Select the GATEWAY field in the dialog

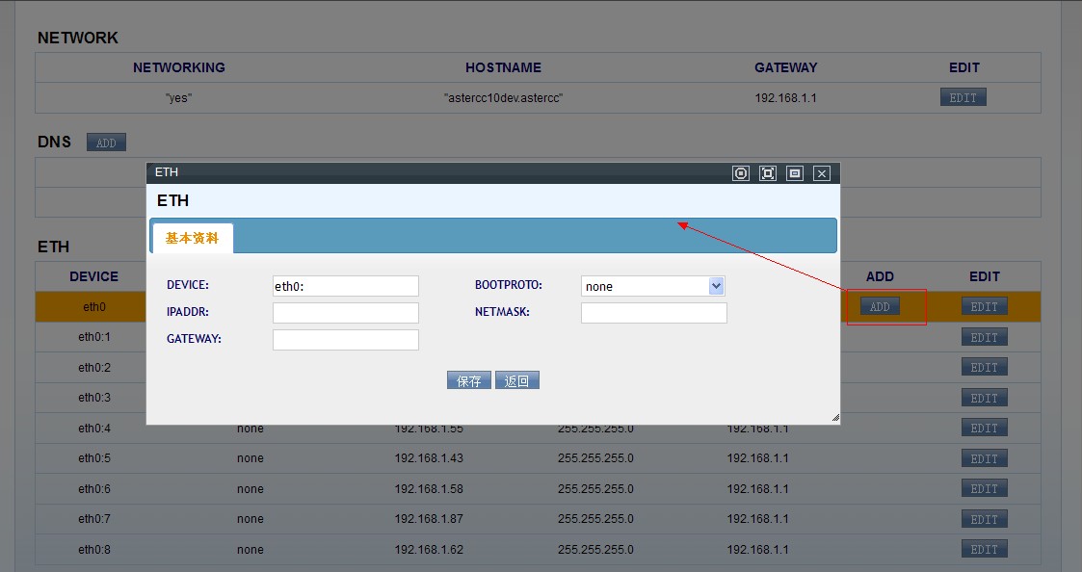click(x=346, y=340)
